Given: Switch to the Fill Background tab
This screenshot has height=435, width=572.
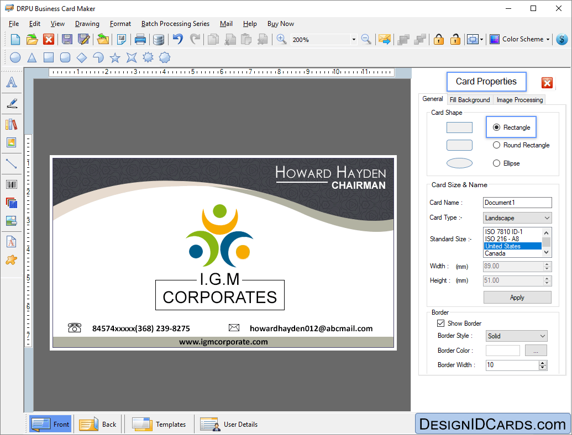Looking at the screenshot, I should 470,100.
